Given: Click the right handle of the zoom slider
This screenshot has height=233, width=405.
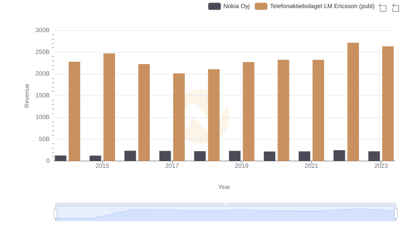Looking at the screenshot, I should point(395,214).
